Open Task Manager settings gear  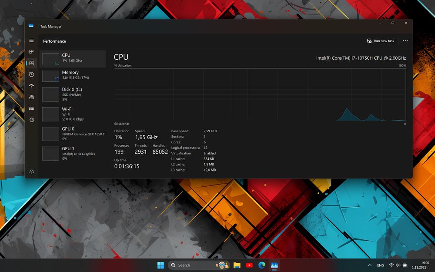click(x=31, y=172)
